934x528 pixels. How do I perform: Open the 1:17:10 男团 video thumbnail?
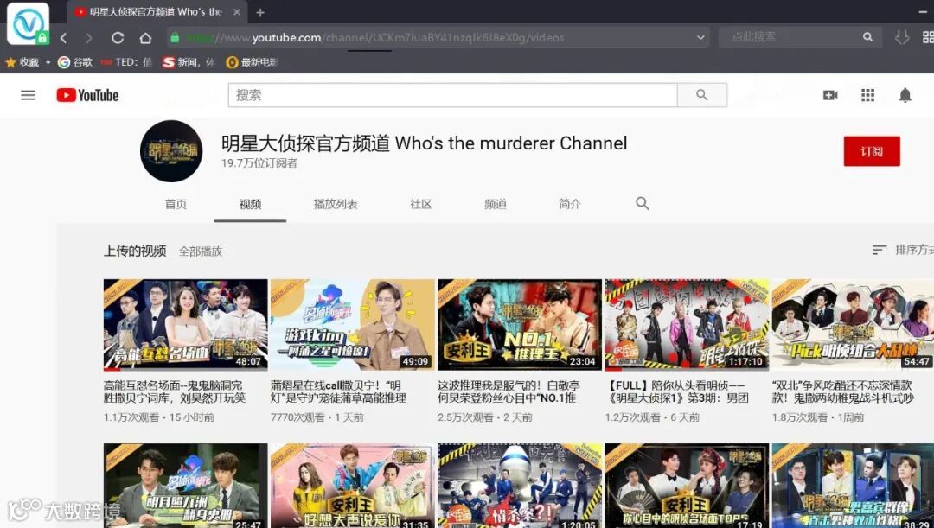click(x=687, y=325)
